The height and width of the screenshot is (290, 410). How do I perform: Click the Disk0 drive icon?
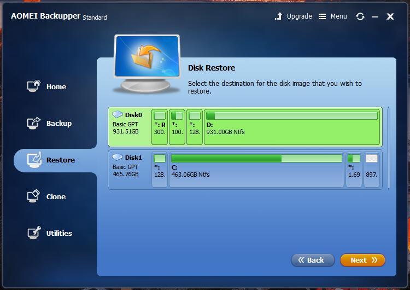pyautogui.click(x=118, y=114)
